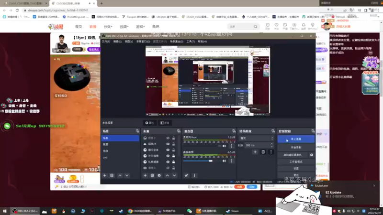Adjust the Mic/Aux volume slider
Screen dimensions: 383x215
[x=202, y=146]
